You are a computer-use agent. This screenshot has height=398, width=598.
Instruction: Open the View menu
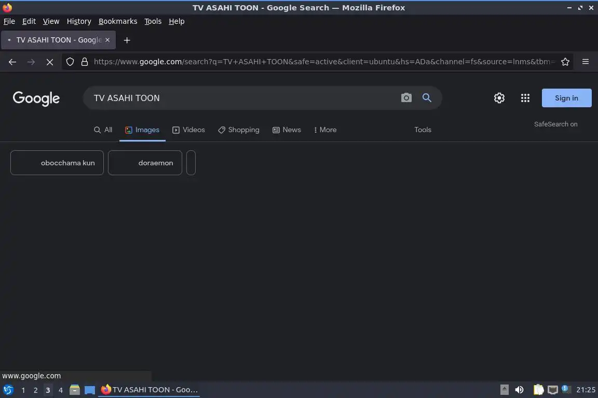tap(51, 21)
